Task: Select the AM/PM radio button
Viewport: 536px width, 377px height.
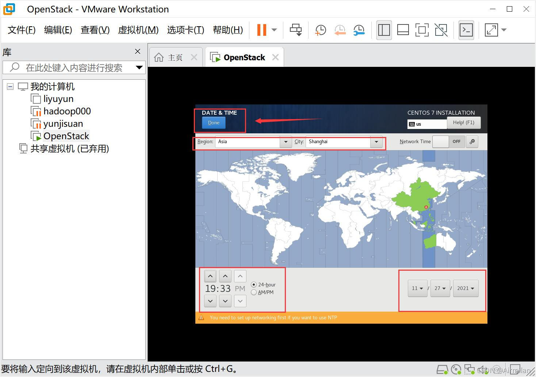Action: [254, 292]
